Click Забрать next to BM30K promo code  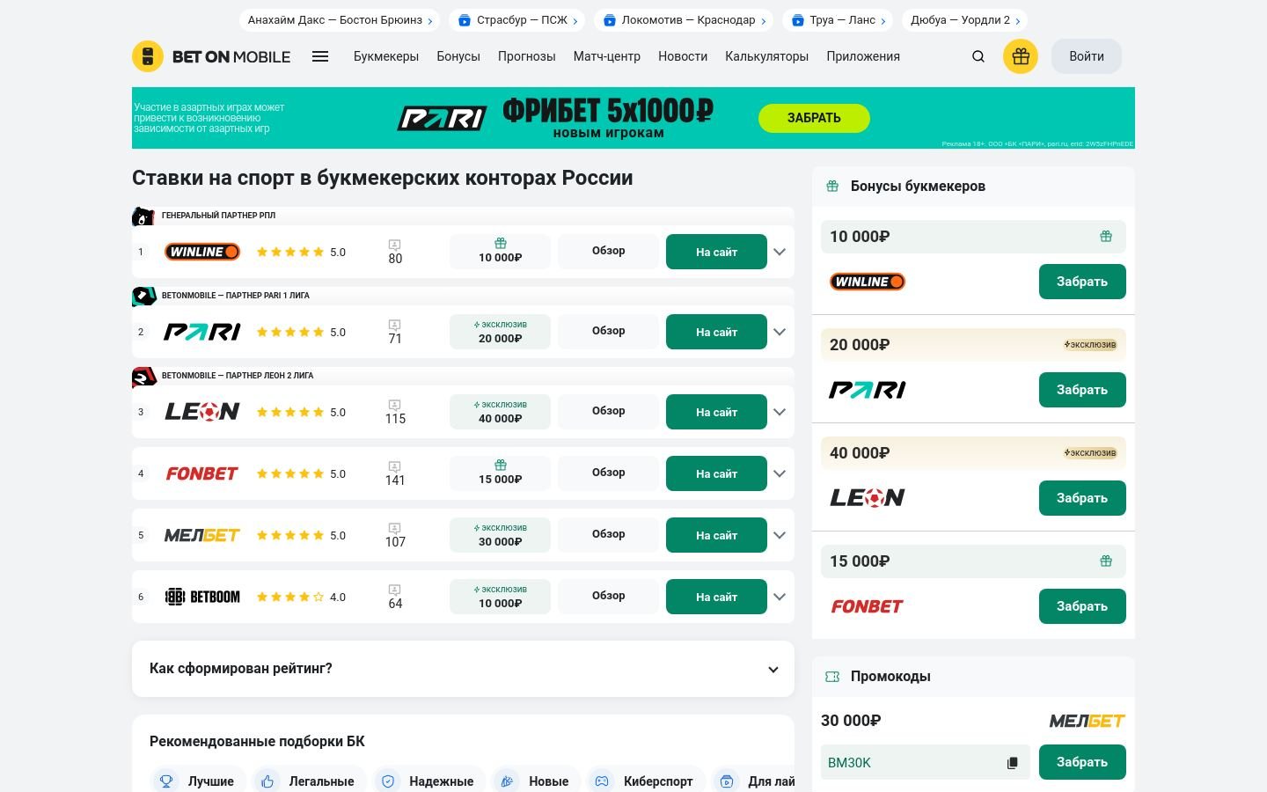pyautogui.click(x=1082, y=762)
